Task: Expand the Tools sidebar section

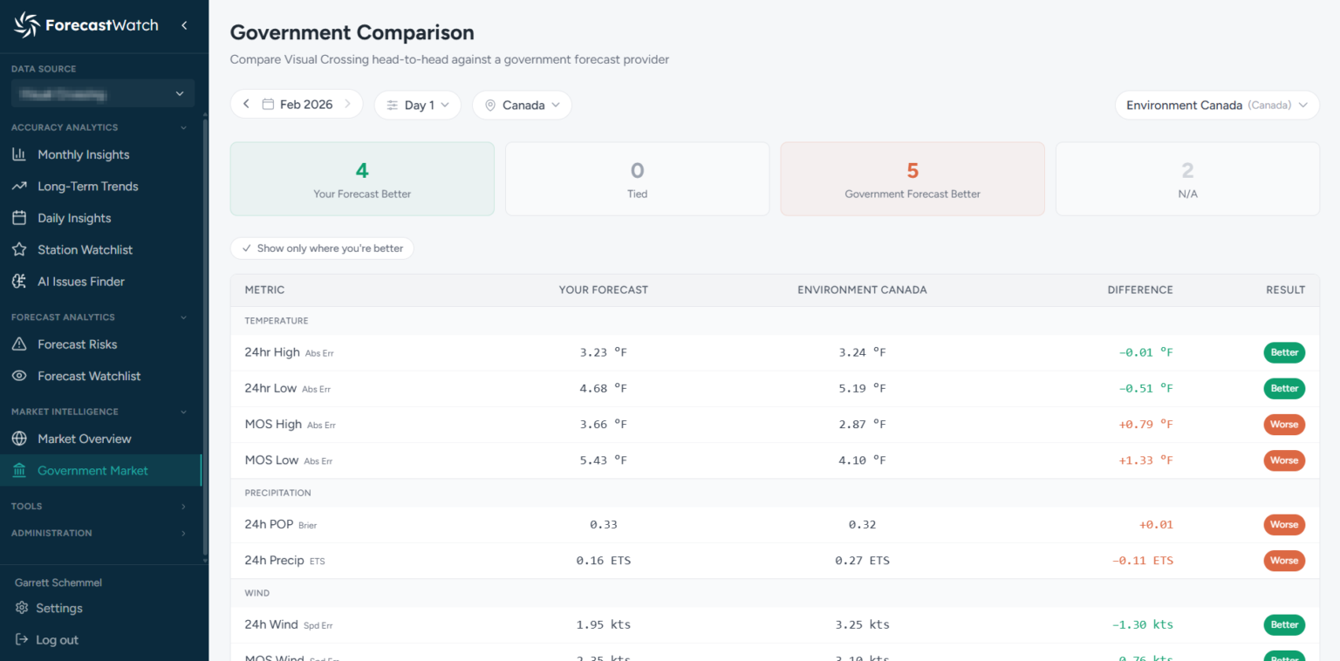Action: [100, 506]
